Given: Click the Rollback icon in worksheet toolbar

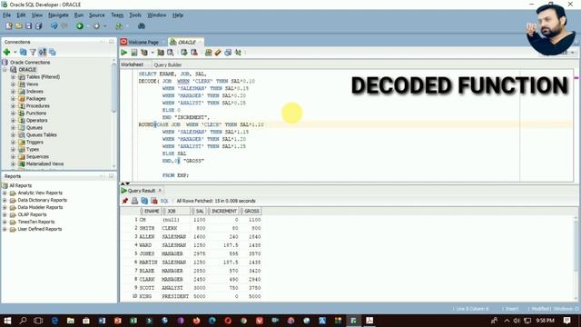Looking at the screenshot, I should [193, 53].
